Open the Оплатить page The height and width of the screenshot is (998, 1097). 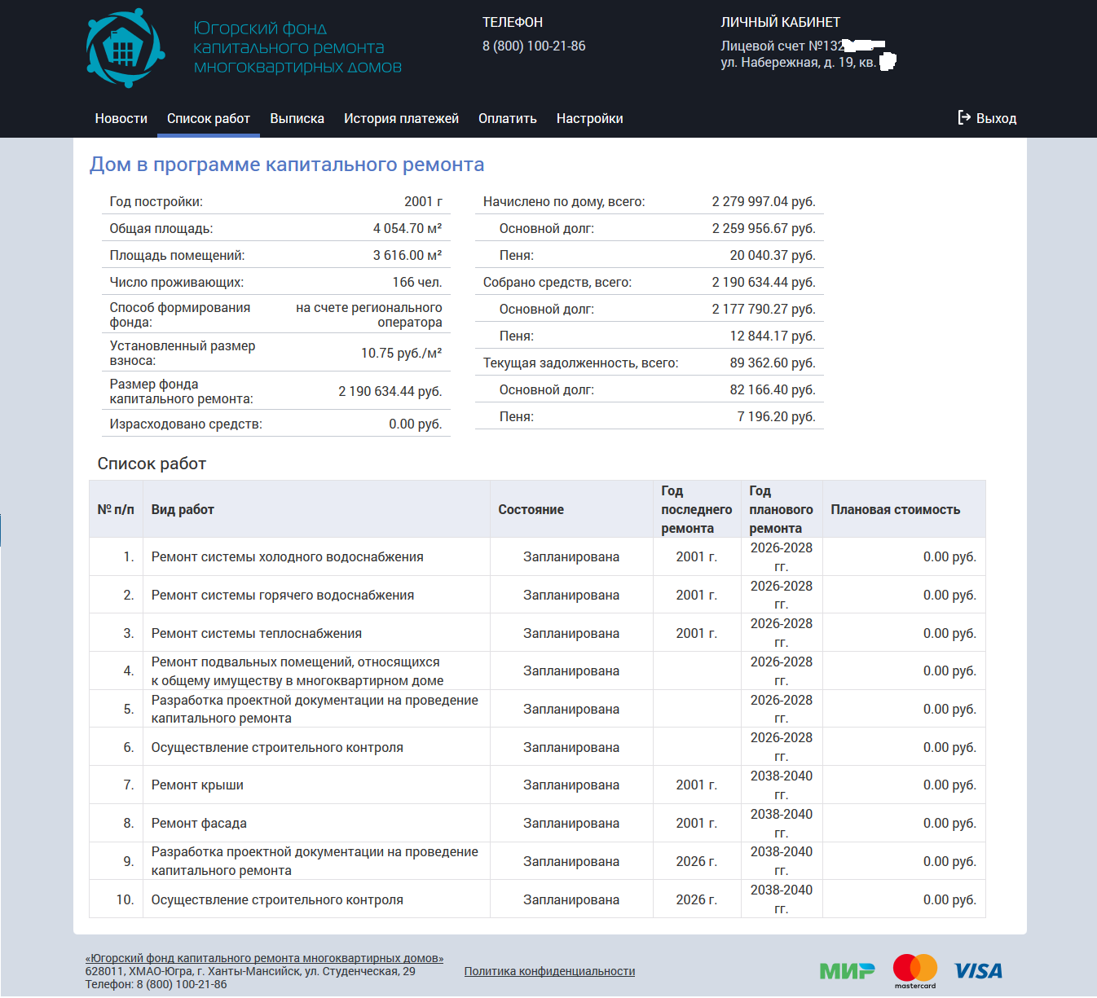pos(508,119)
